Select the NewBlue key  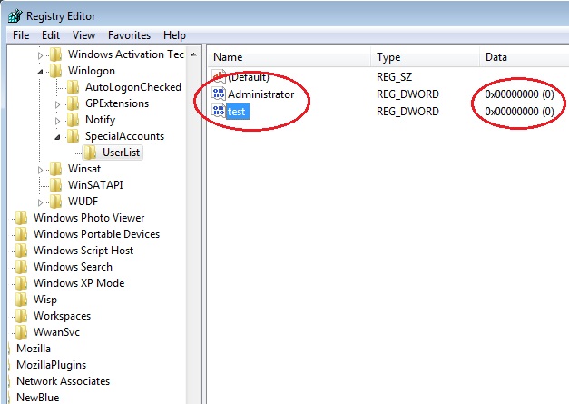tap(38, 398)
